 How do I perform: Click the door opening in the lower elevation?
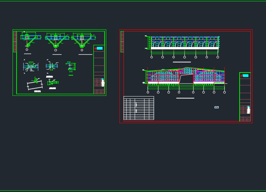point(186,79)
